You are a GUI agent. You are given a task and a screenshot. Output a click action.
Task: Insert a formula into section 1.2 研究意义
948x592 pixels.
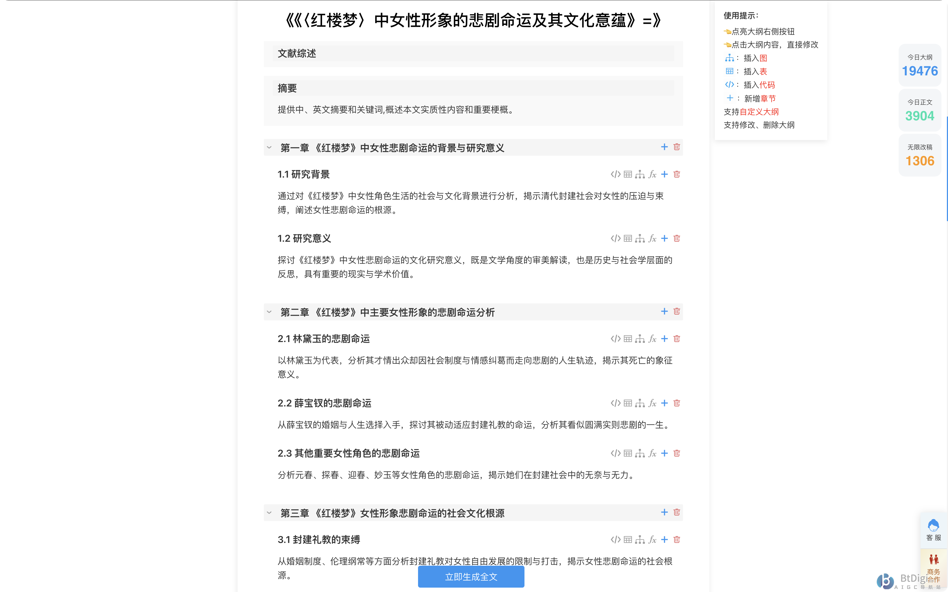(652, 238)
